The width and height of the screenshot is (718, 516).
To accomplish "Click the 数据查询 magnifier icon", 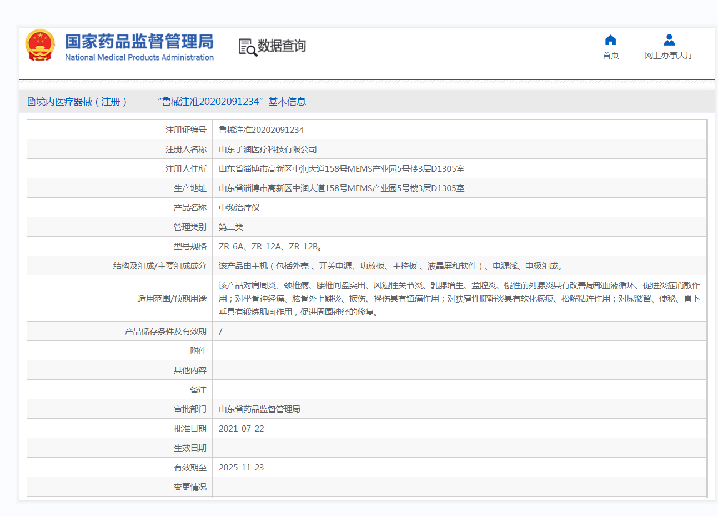I will coord(248,47).
